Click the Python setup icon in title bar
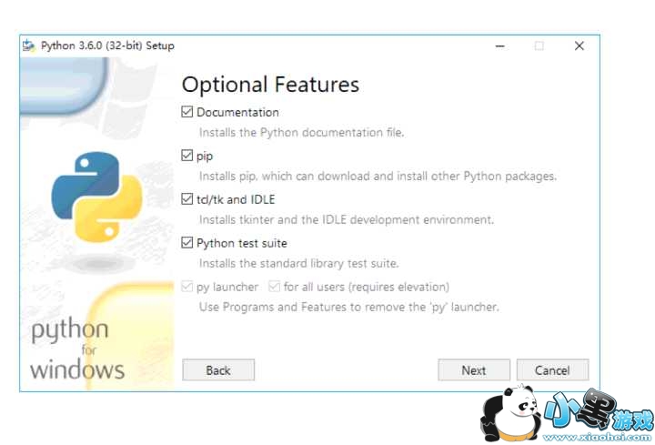 29,46
